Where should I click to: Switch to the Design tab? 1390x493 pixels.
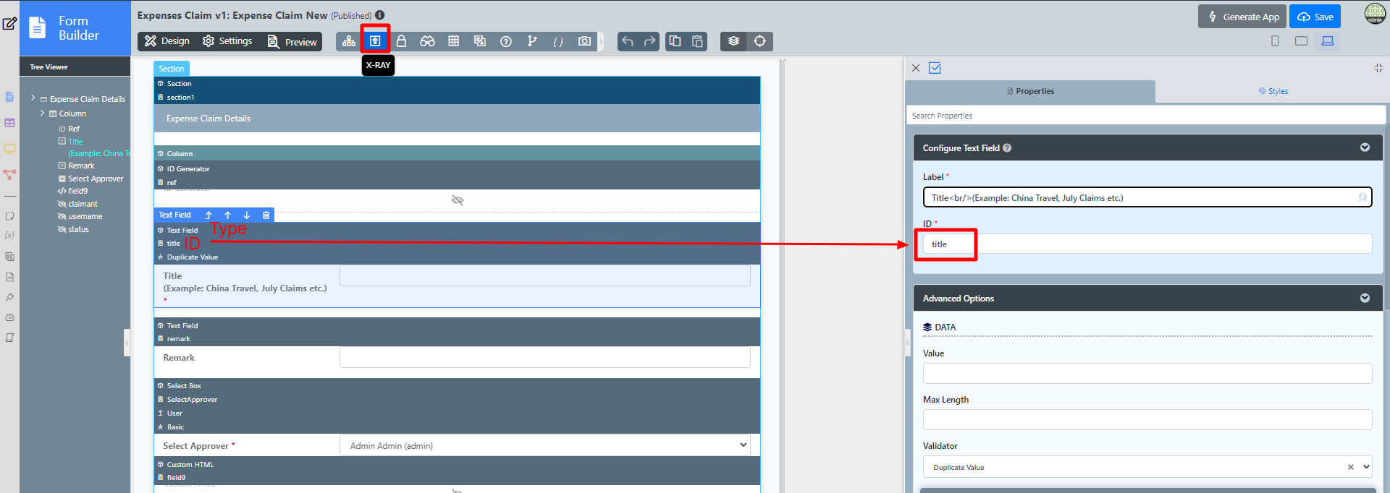click(167, 41)
